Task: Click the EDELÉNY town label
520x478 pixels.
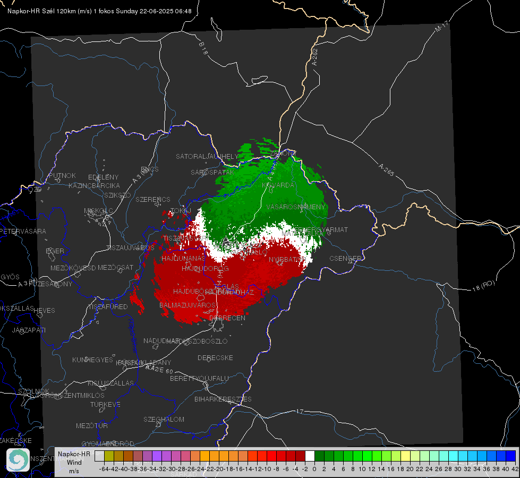Action: (103, 177)
